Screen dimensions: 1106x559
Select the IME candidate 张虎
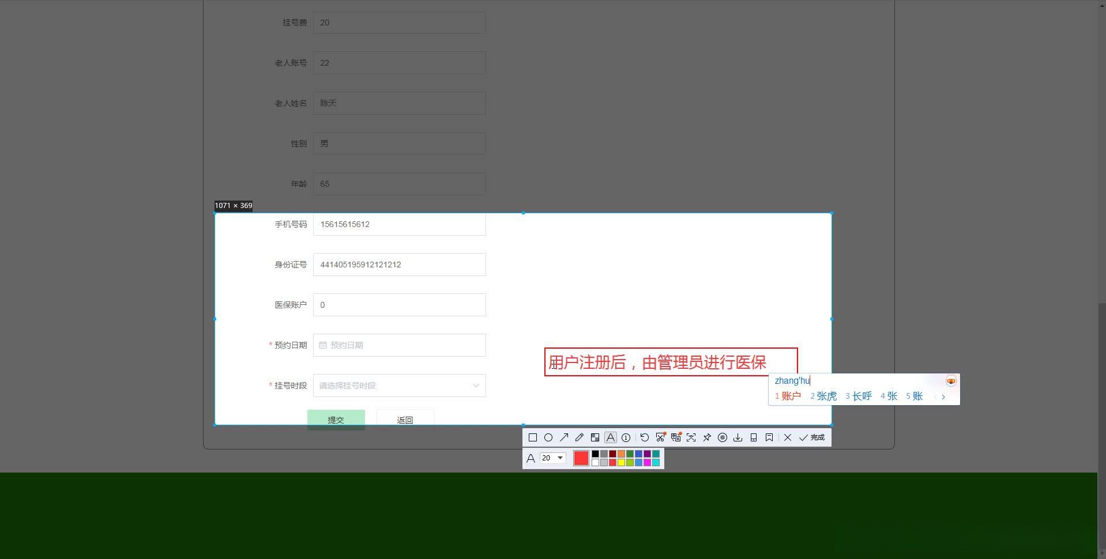click(827, 396)
